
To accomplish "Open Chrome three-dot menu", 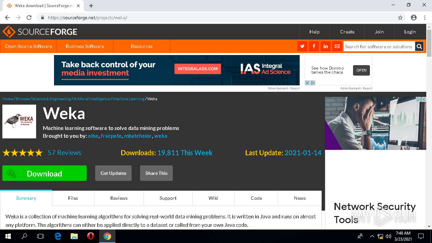I will tap(425, 18).
